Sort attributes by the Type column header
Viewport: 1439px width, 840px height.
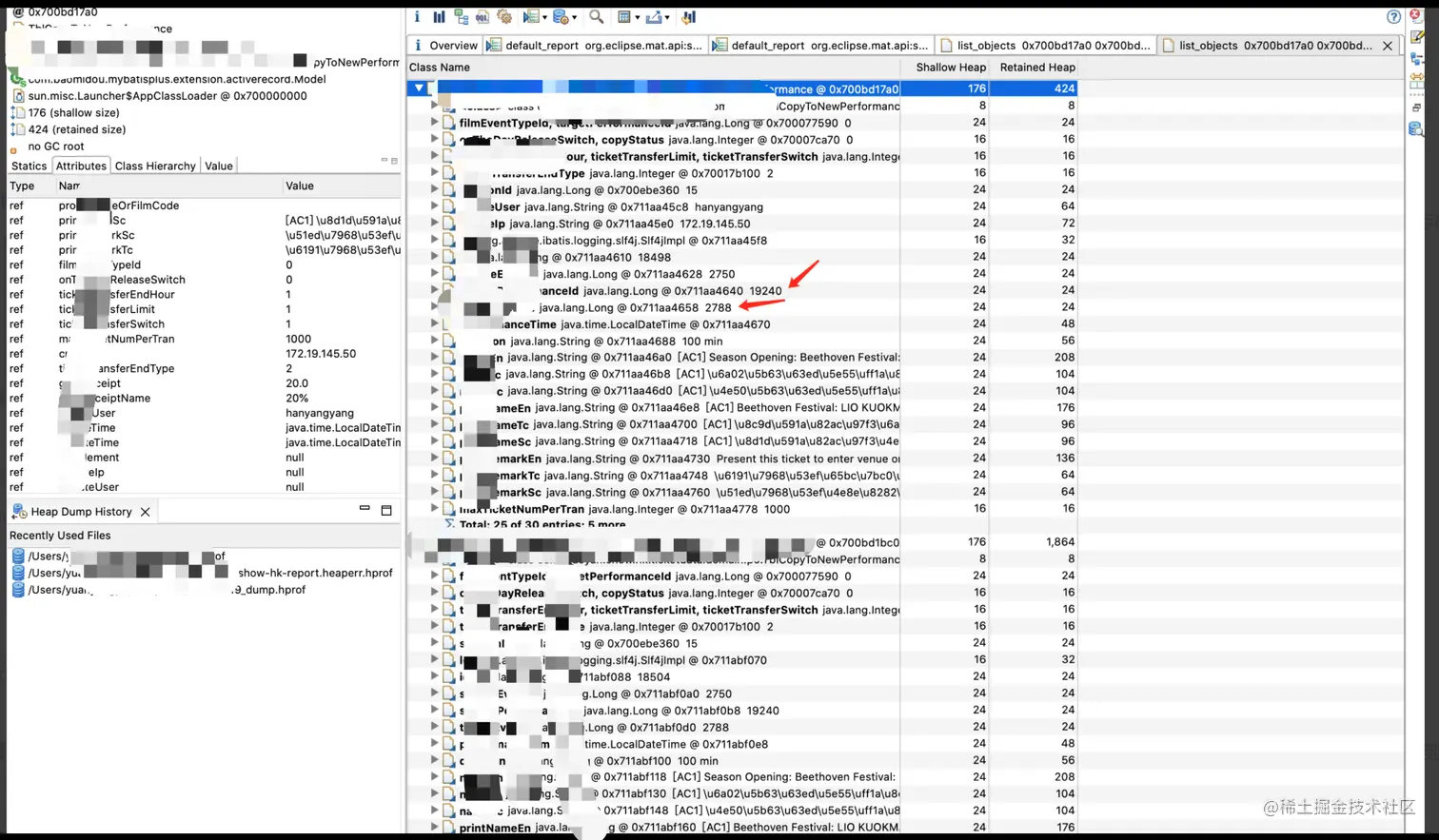pos(30,186)
